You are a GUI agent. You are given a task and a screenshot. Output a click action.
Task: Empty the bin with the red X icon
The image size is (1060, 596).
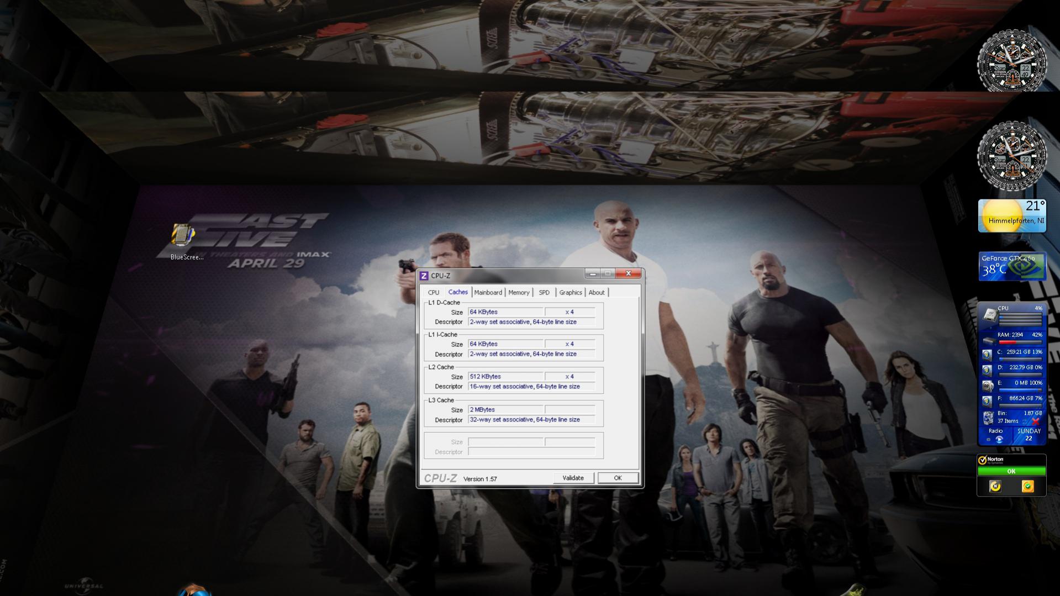pos(1035,421)
